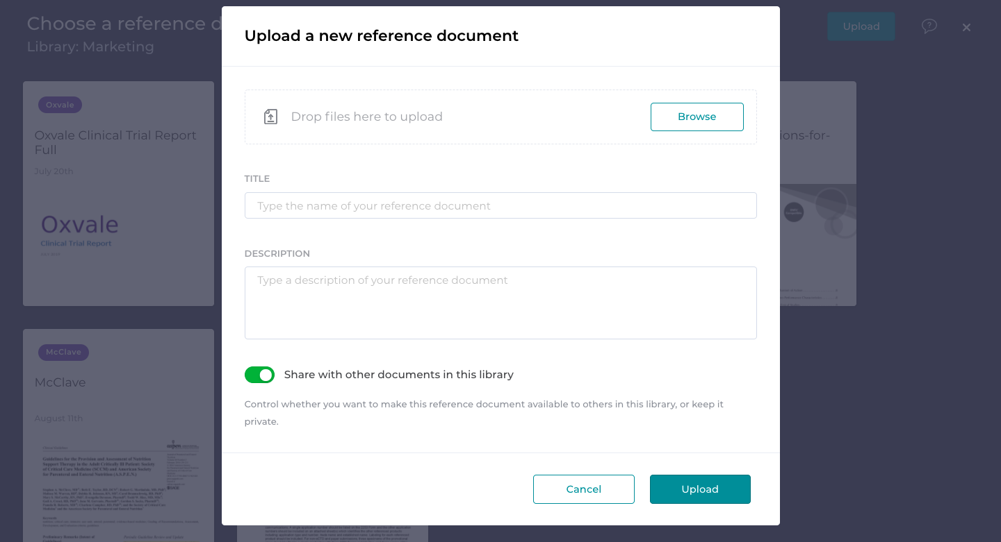Click the 'Drop files here to upload' text
Viewport: 1001px width, 542px height.
point(366,117)
